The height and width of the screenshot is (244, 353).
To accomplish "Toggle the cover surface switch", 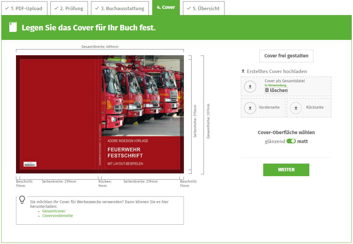I will click(x=291, y=141).
